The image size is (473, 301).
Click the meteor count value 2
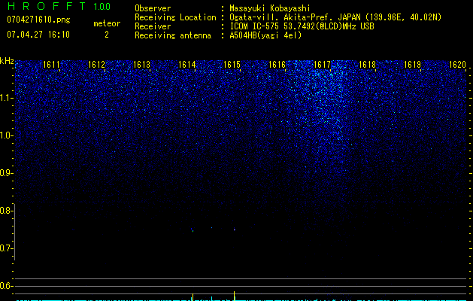[x=107, y=35]
